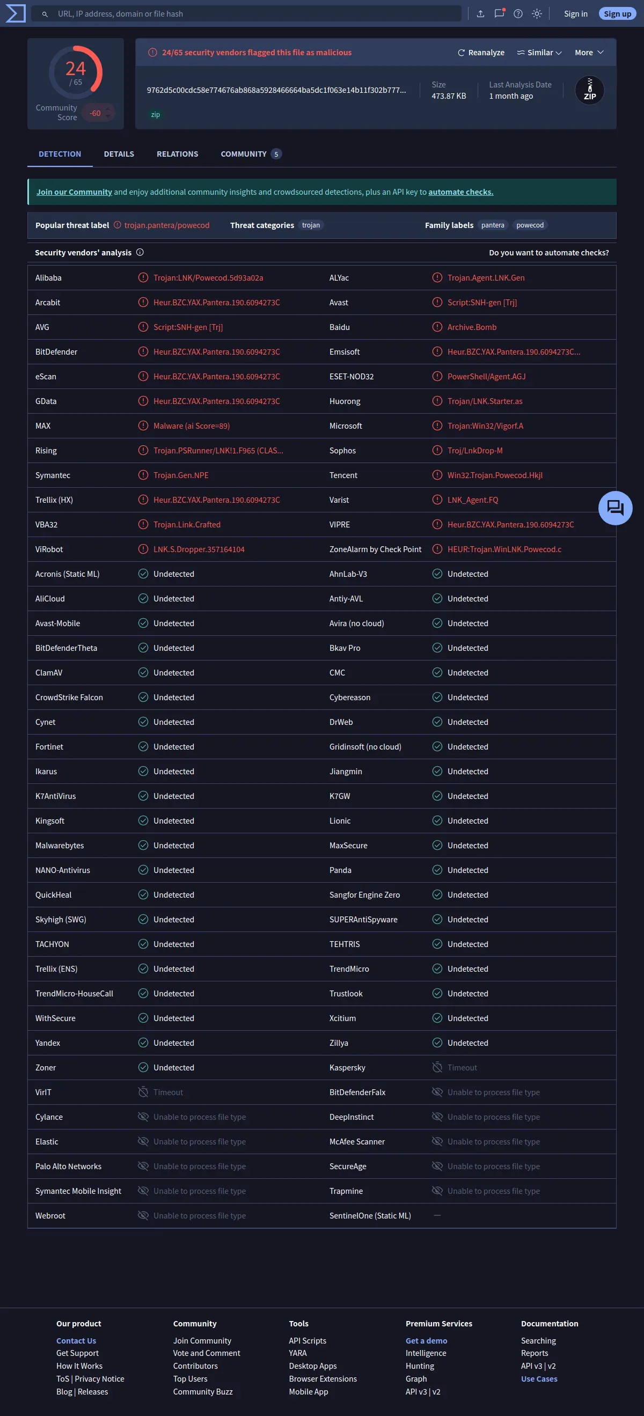The image size is (644, 1416).
Task: Click the undetected check icon for ClamAV
Action: [143, 672]
